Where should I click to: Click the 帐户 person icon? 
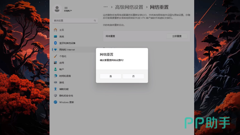coord(55,69)
